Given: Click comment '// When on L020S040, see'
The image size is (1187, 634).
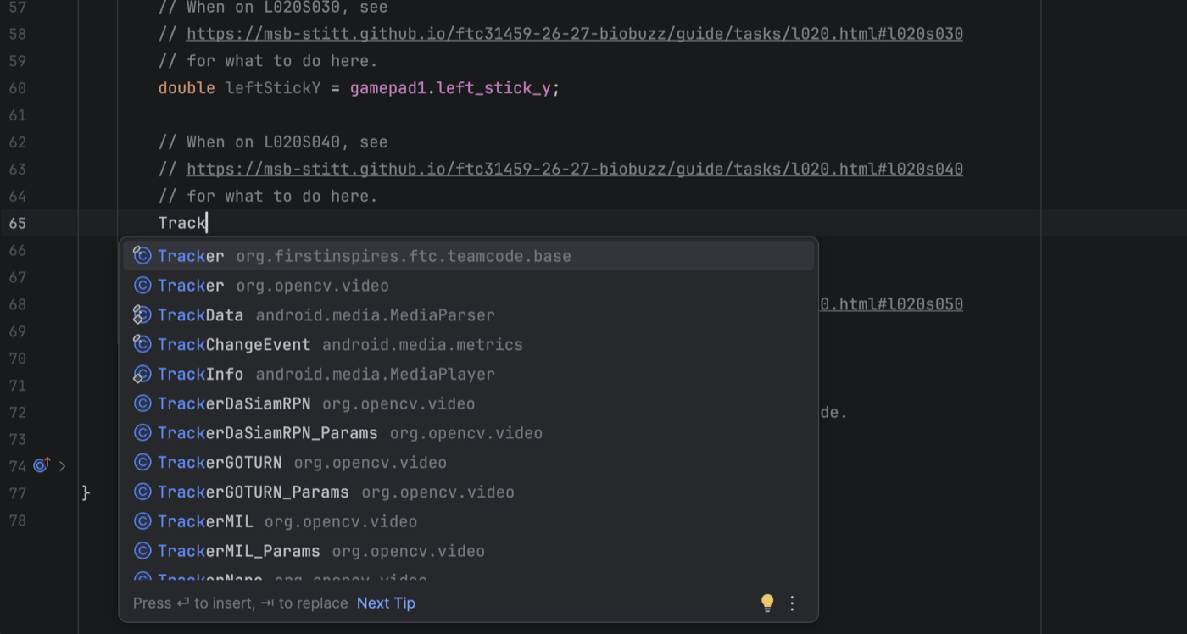Looking at the screenshot, I should coord(273,142).
